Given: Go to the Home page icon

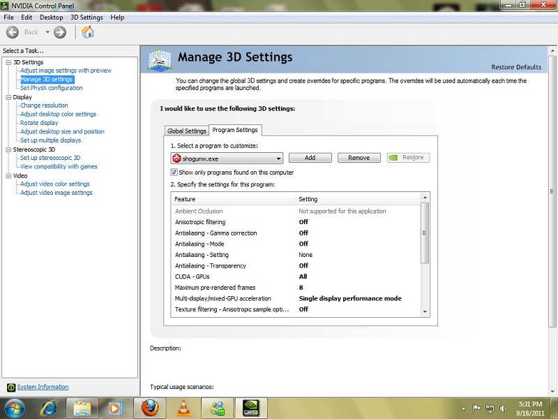Looking at the screenshot, I should [x=88, y=32].
